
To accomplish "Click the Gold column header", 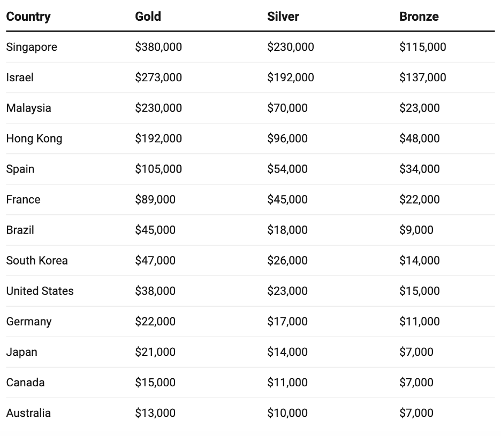I will pos(148,17).
